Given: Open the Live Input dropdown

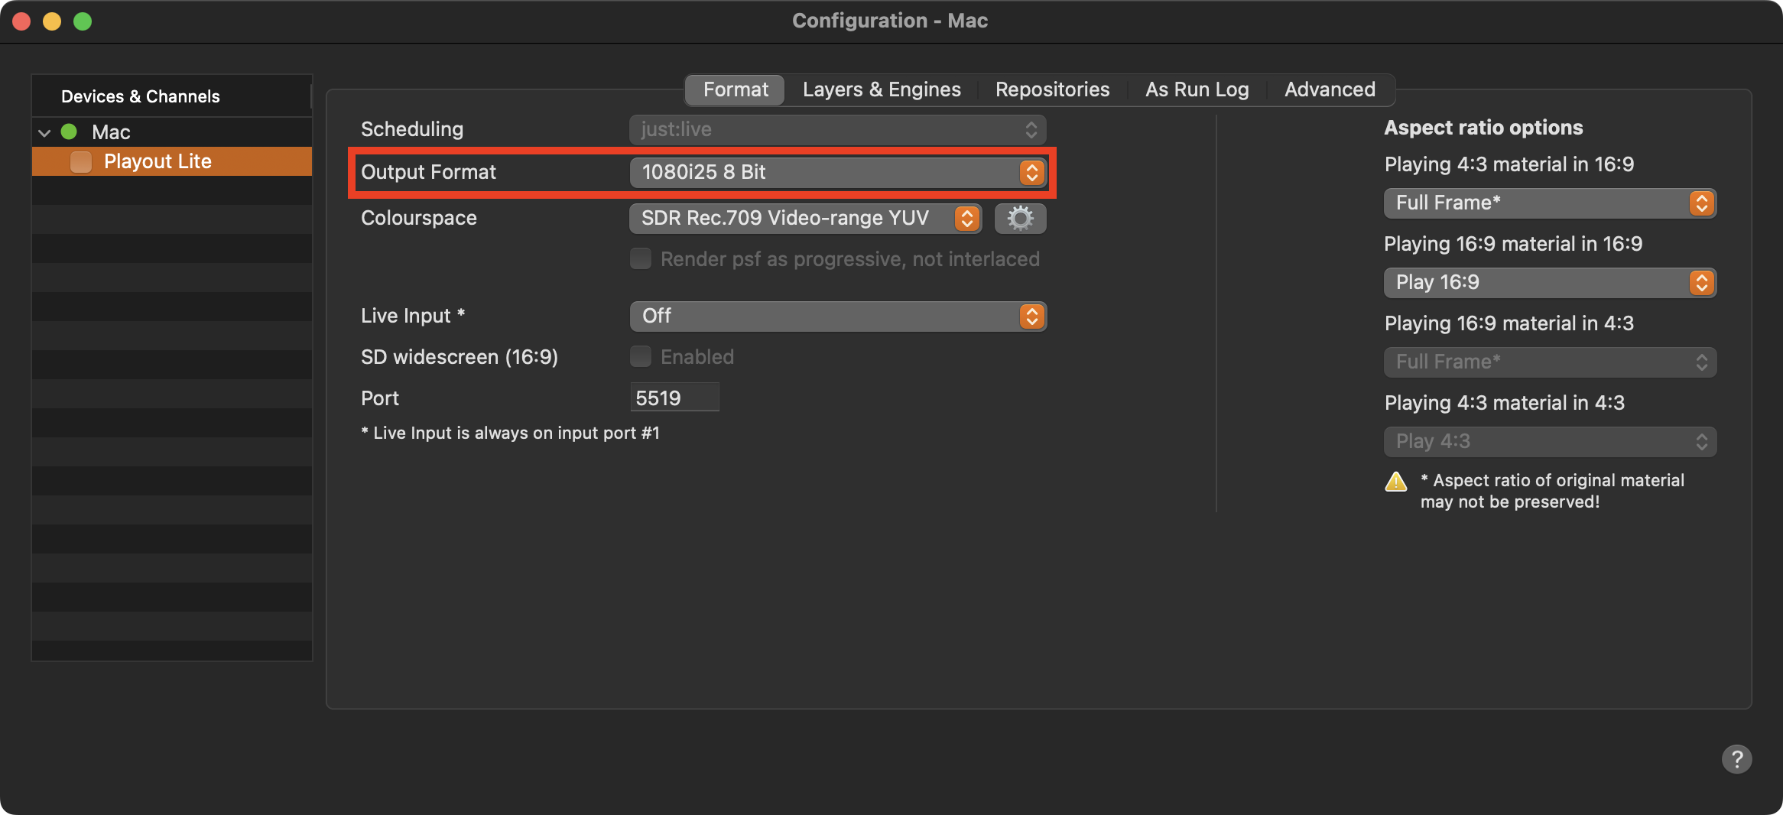Looking at the screenshot, I should pyautogui.click(x=838, y=316).
